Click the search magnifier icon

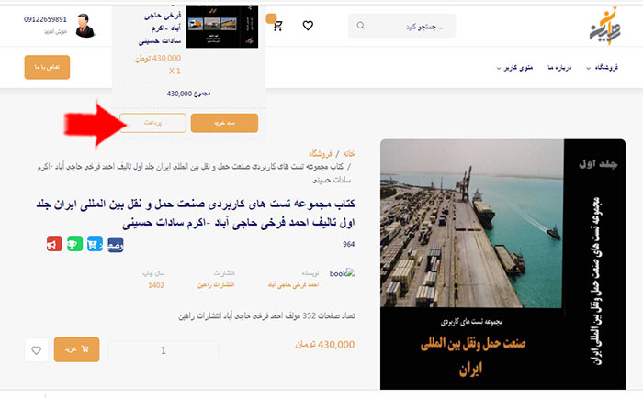point(360,26)
